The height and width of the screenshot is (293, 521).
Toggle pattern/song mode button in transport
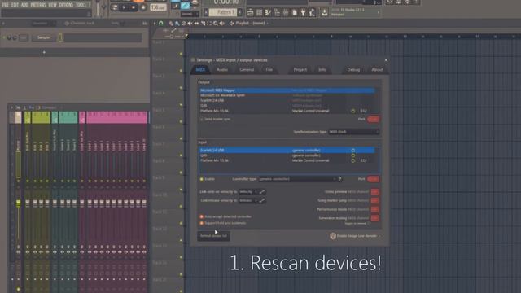click(x=115, y=7)
